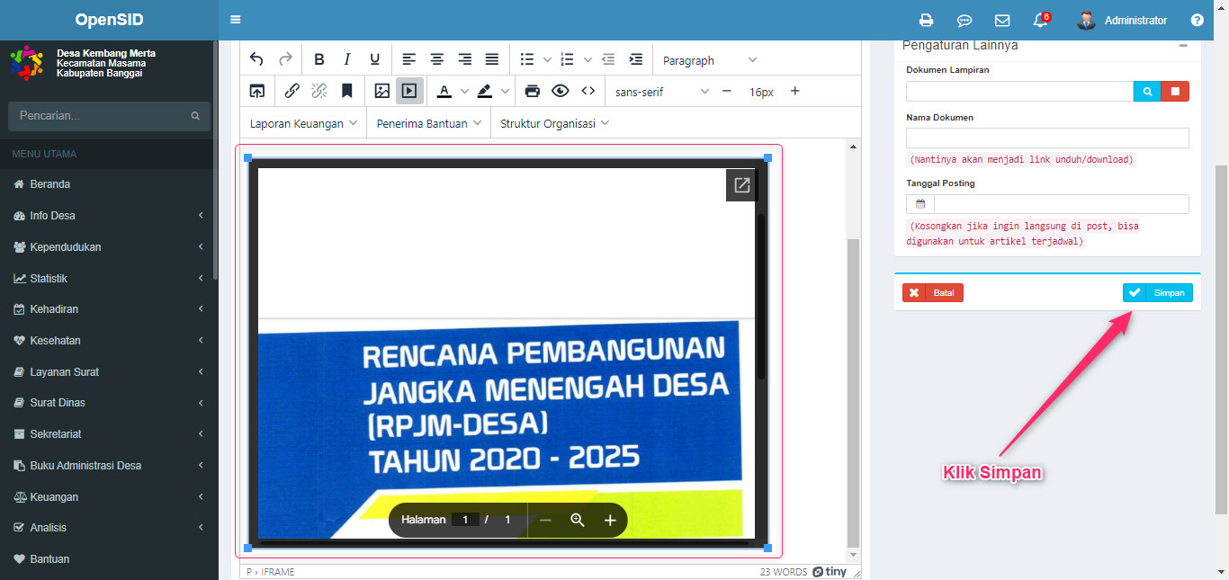
Task: Justify the text
Action: tap(492, 59)
